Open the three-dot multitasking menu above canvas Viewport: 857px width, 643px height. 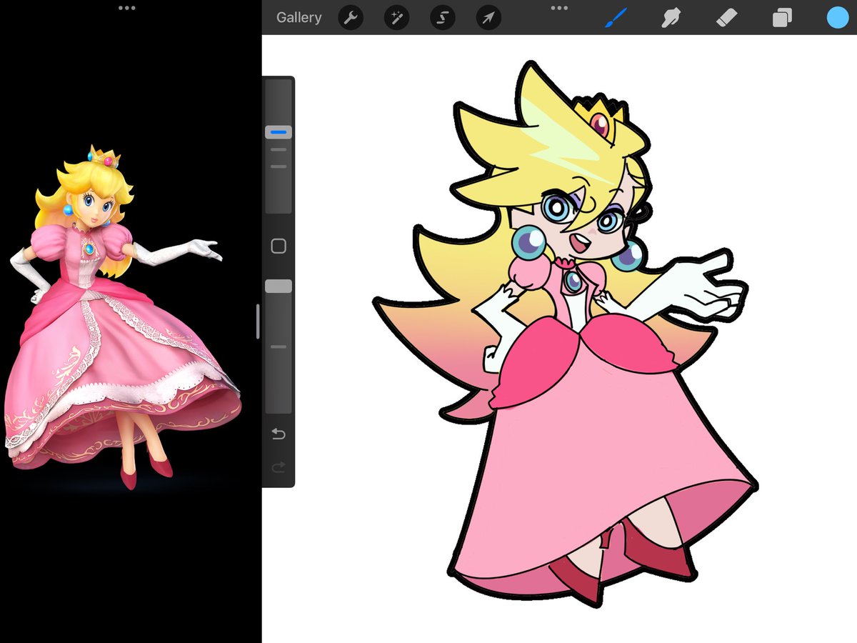click(559, 8)
